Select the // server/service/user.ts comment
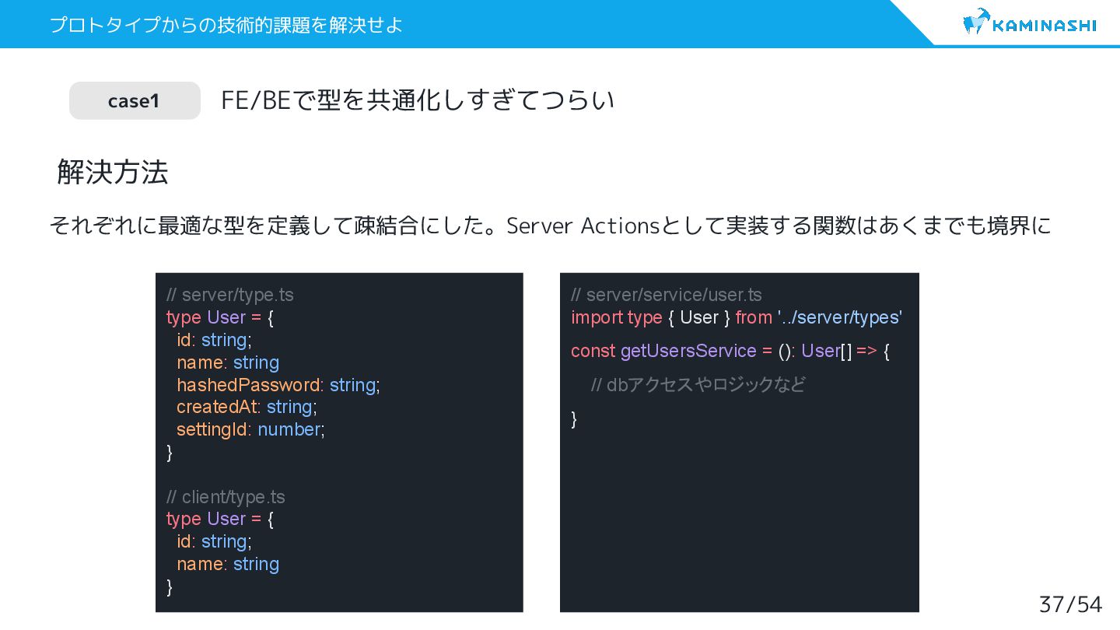1120x630 pixels. tap(667, 295)
